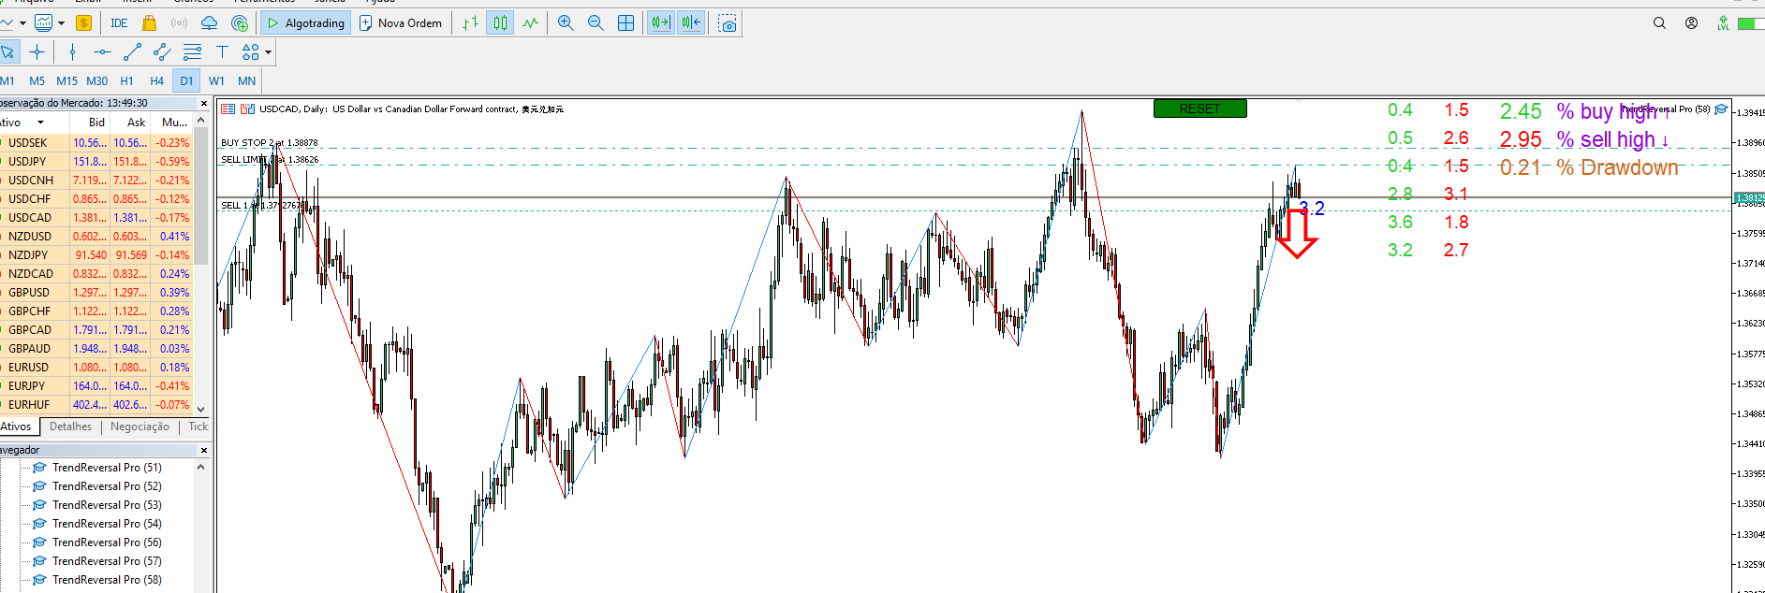The image size is (1765, 593).
Task: Click the green RESET button
Action: coord(1199,108)
